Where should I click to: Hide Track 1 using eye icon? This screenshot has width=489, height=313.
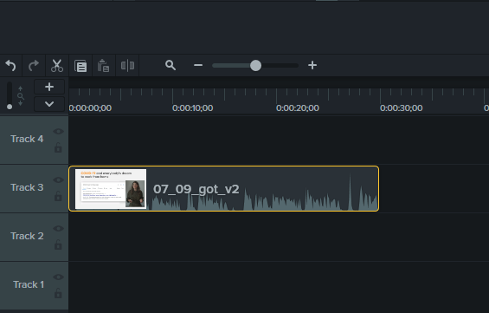(x=58, y=277)
